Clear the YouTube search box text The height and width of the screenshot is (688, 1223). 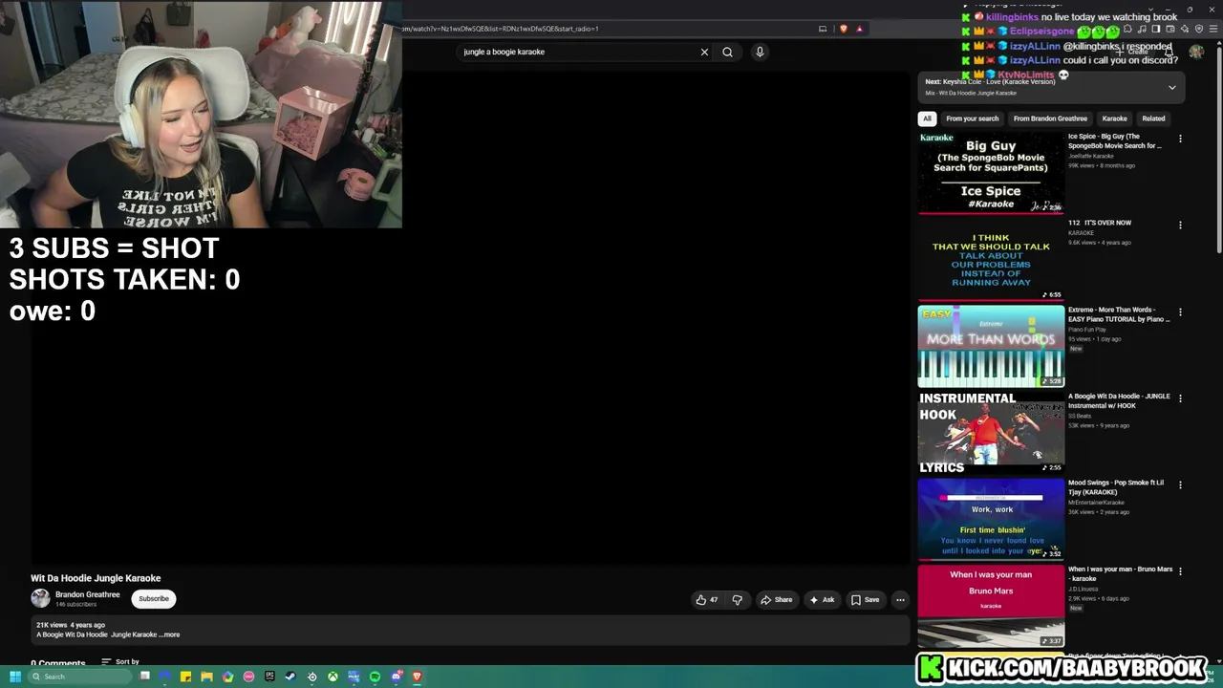coord(704,52)
